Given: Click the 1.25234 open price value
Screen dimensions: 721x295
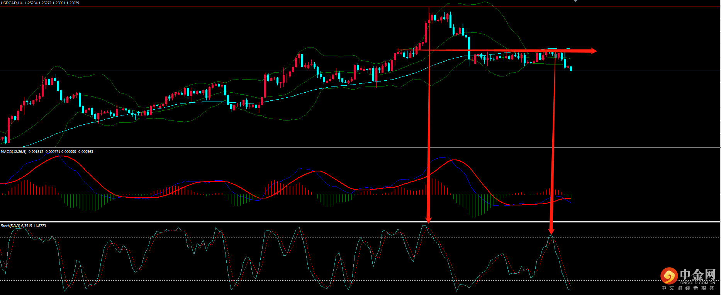Looking at the screenshot, I should tap(31, 3).
